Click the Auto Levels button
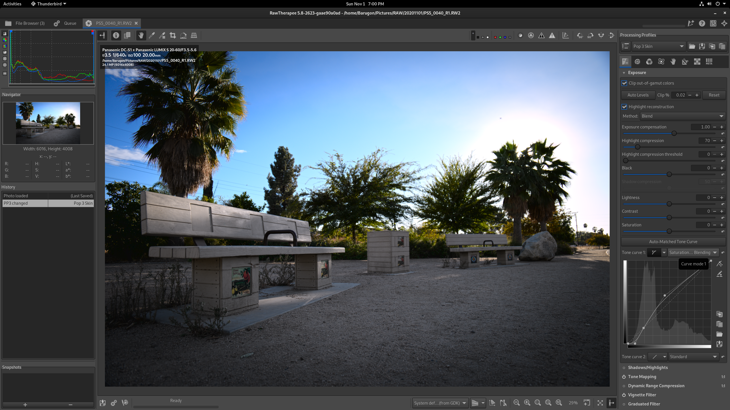This screenshot has height=410, width=730. pos(638,95)
